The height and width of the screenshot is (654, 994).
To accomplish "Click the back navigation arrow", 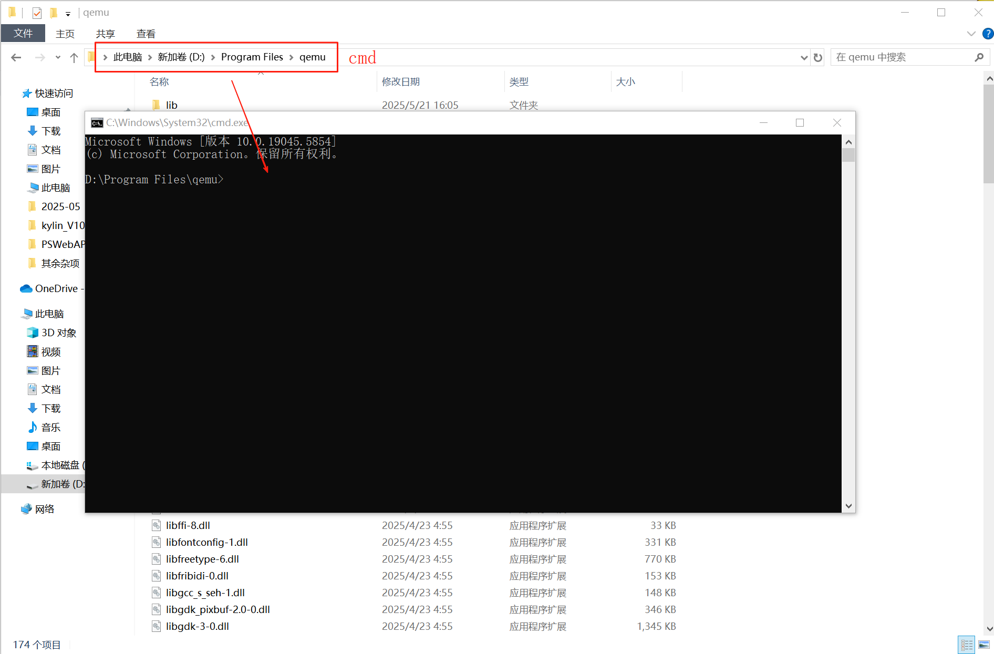I will 15,57.
